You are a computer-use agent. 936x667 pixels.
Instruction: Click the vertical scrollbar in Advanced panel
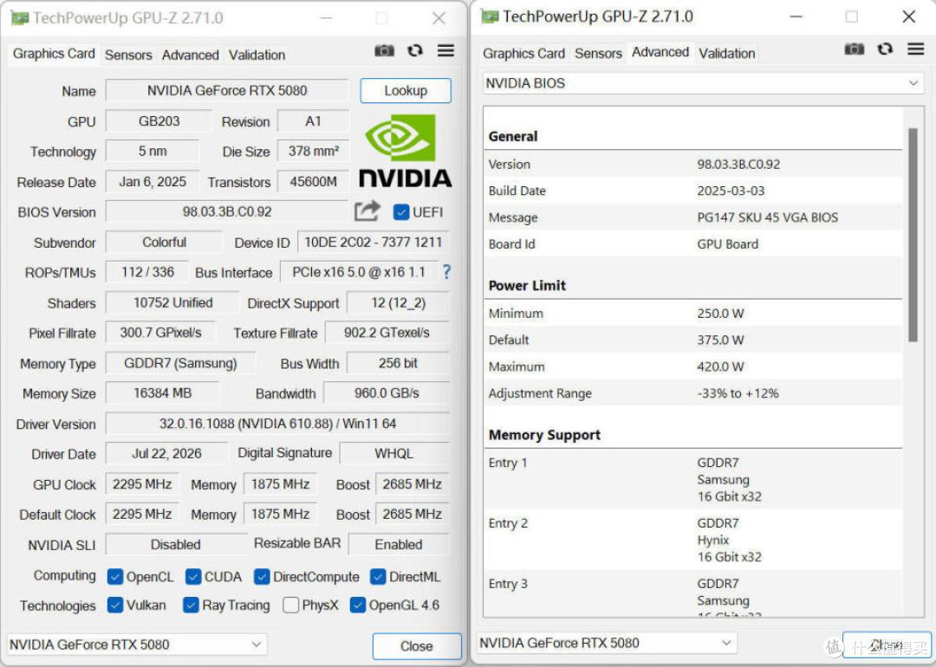pyautogui.click(x=912, y=235)
